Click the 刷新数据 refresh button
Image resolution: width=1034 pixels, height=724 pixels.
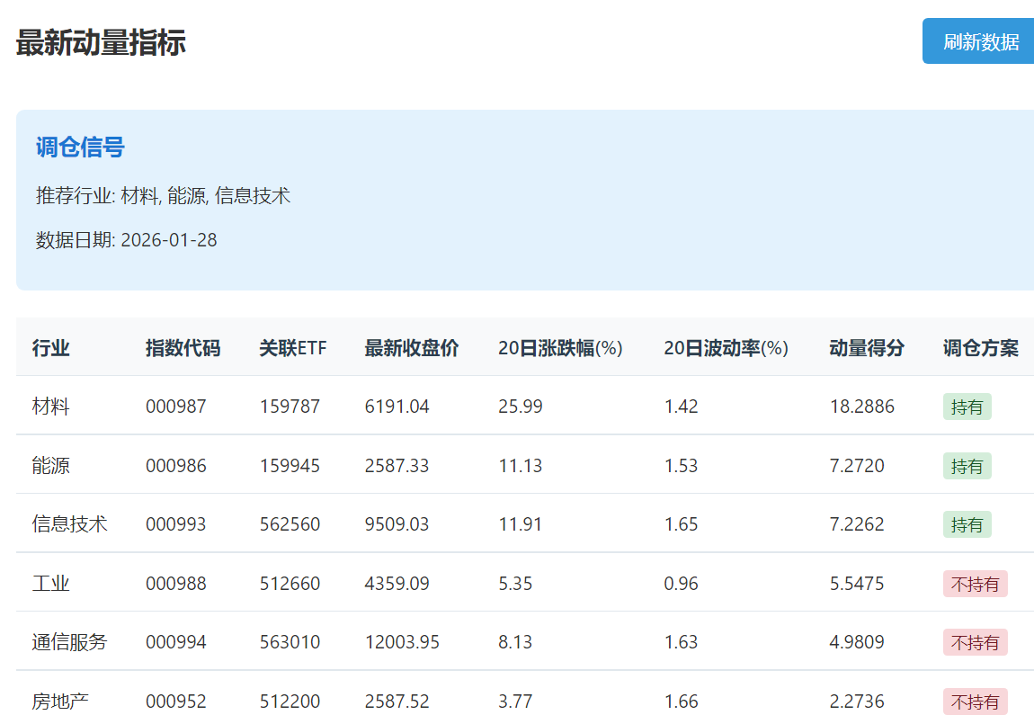point(980,41)
